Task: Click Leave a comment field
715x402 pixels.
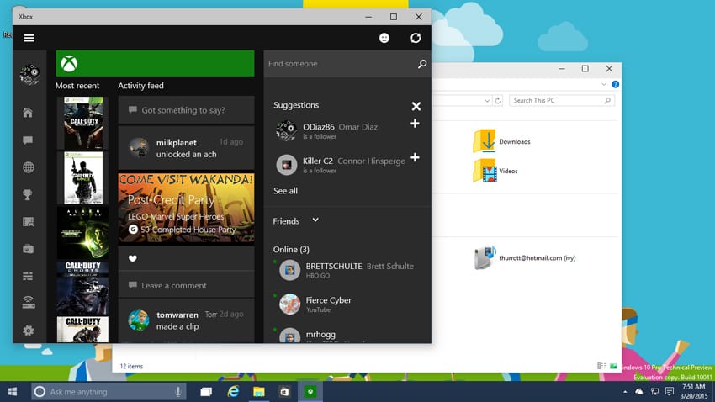Action: tap(186, 285)
